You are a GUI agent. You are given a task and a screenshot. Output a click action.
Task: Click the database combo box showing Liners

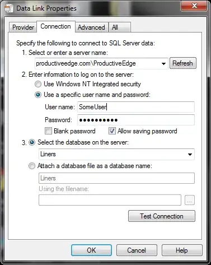(x=116, y=154)
